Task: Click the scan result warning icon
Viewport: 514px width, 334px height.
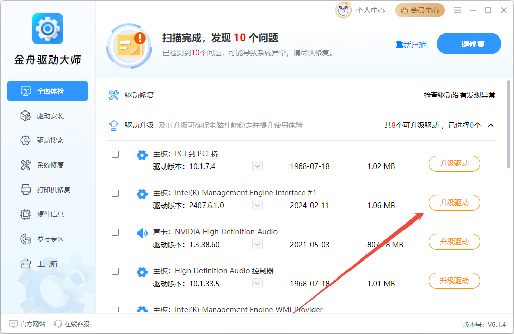Action: [x=129, y=46]
